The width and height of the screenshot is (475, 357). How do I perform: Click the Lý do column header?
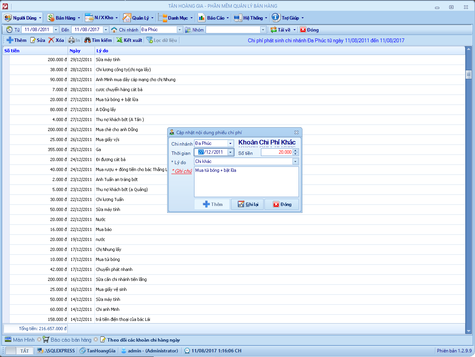click(102, 50)
